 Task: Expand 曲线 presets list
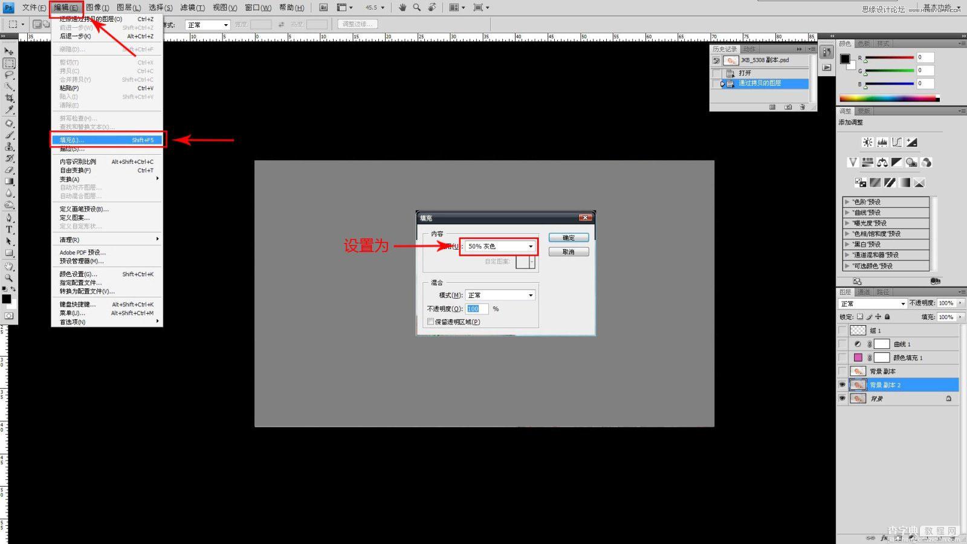pyautogui.click(x=847, y=213)
